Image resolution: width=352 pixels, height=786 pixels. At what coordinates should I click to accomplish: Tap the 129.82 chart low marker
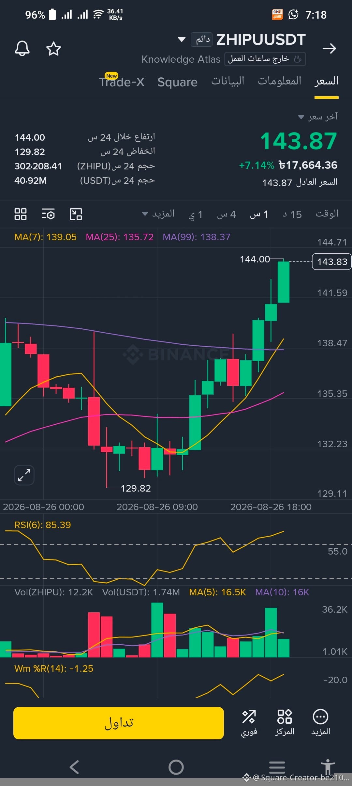click(136, 488)
